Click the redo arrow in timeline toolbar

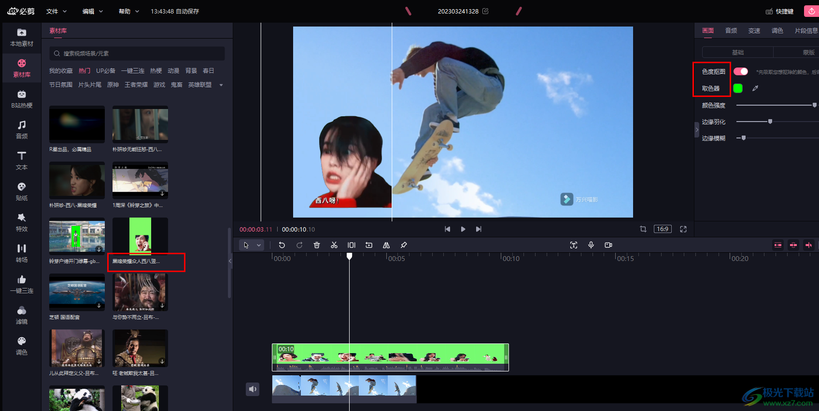tap(299, 245)
